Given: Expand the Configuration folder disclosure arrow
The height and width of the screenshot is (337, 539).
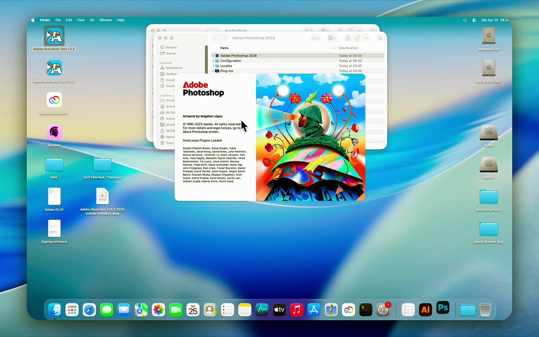Looking at the screenshot, I should [x=213, y=61].
